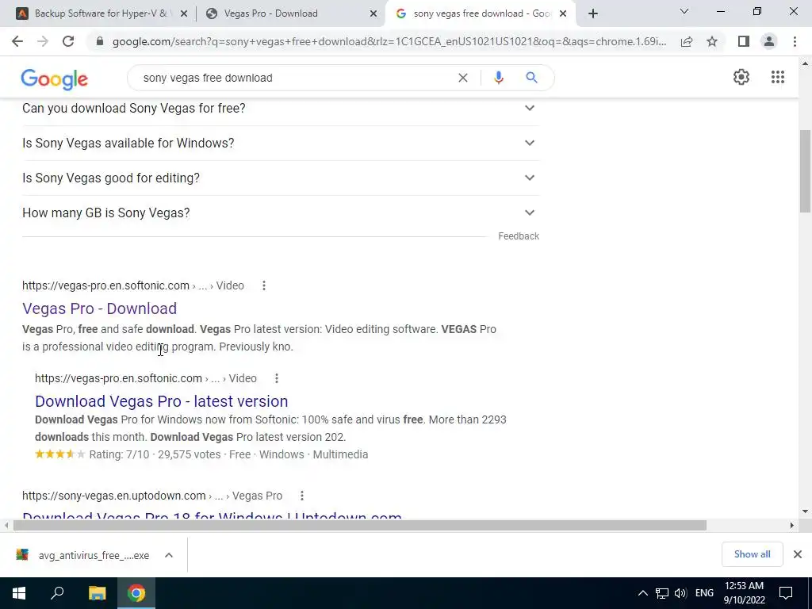Open a new browser tab

593,14
